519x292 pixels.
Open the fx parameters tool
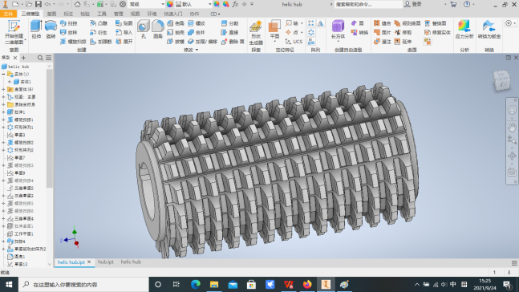235,4
